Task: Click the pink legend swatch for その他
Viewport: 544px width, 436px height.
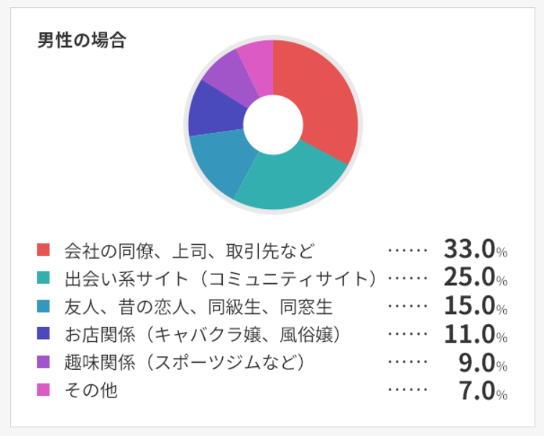Action: [43, 390]
